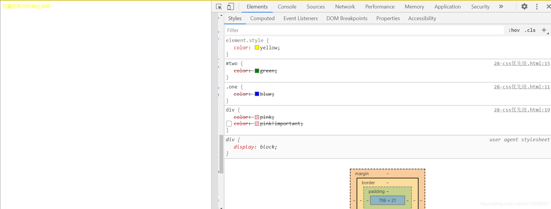551x209 pixels.
Task: Click the first pink color swatch
Action: click(257, 117)
